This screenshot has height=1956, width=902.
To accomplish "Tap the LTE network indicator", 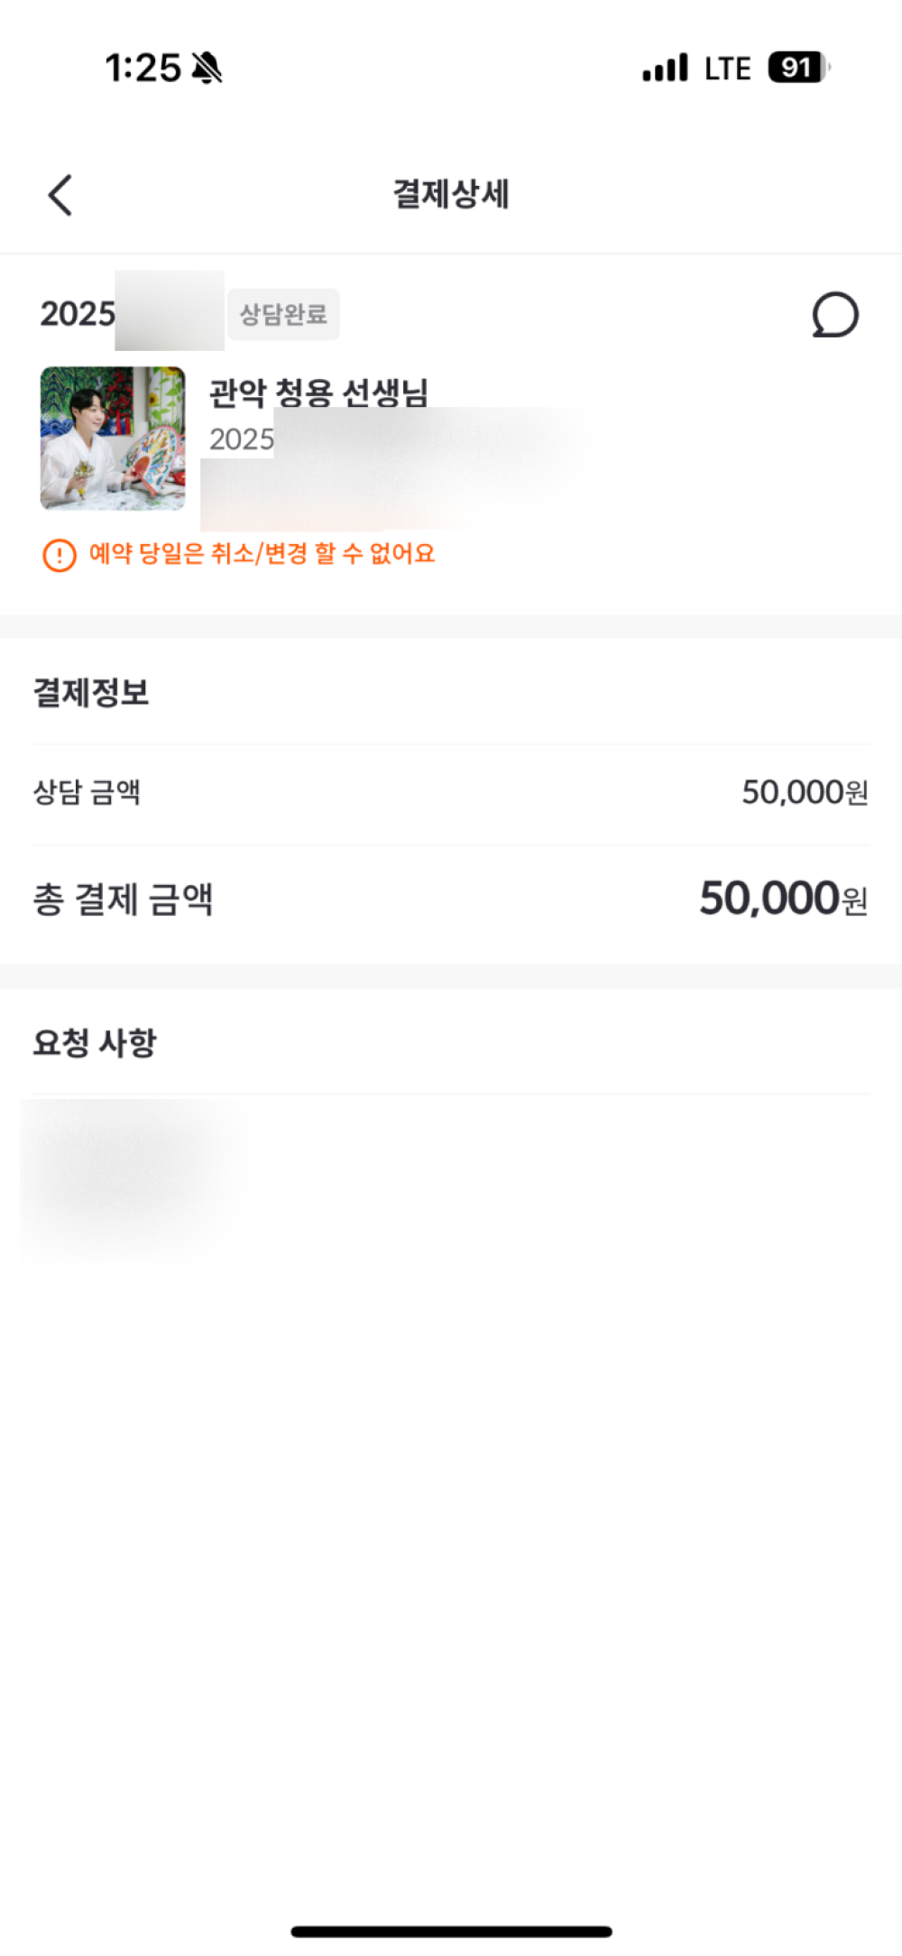I will (727, 69).
